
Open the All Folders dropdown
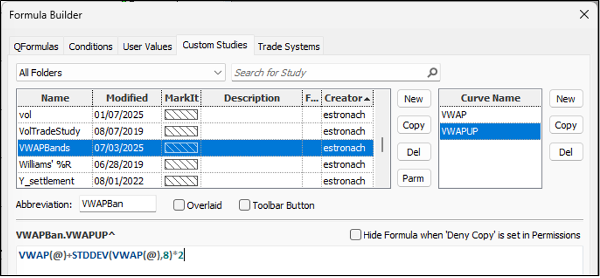(120, 73)
